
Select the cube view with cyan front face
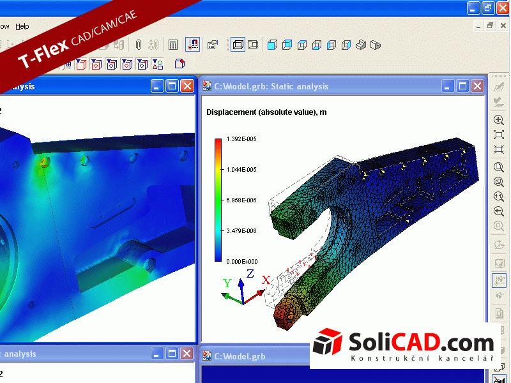pyautogui.click(x=272, y=45)
